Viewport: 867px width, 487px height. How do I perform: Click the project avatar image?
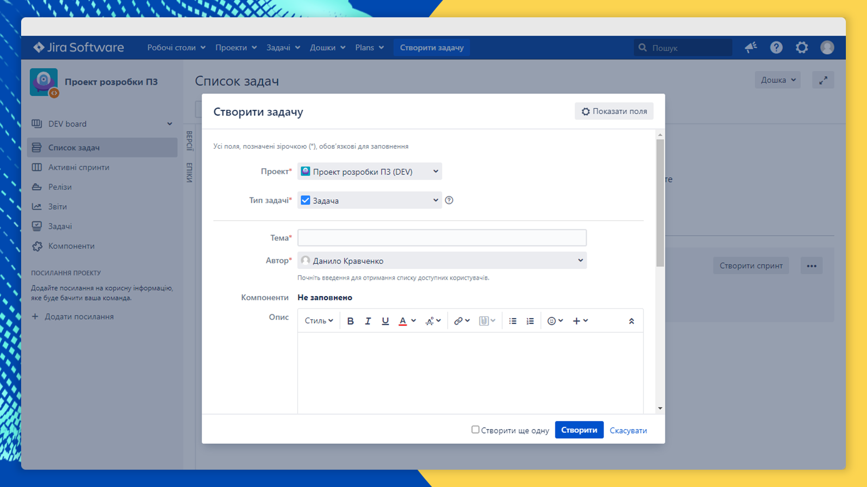tap(44, 82)
